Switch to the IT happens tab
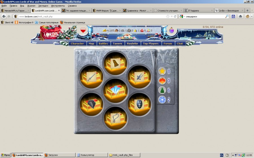The width and height of the screenshot is (254, 158). tap(199, 10)
